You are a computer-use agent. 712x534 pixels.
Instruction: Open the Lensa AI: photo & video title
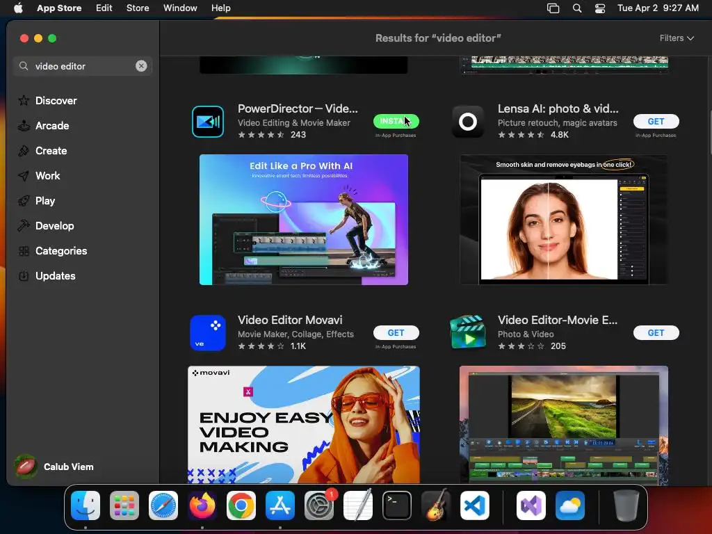pyautogui.click(x=558, y=108)
